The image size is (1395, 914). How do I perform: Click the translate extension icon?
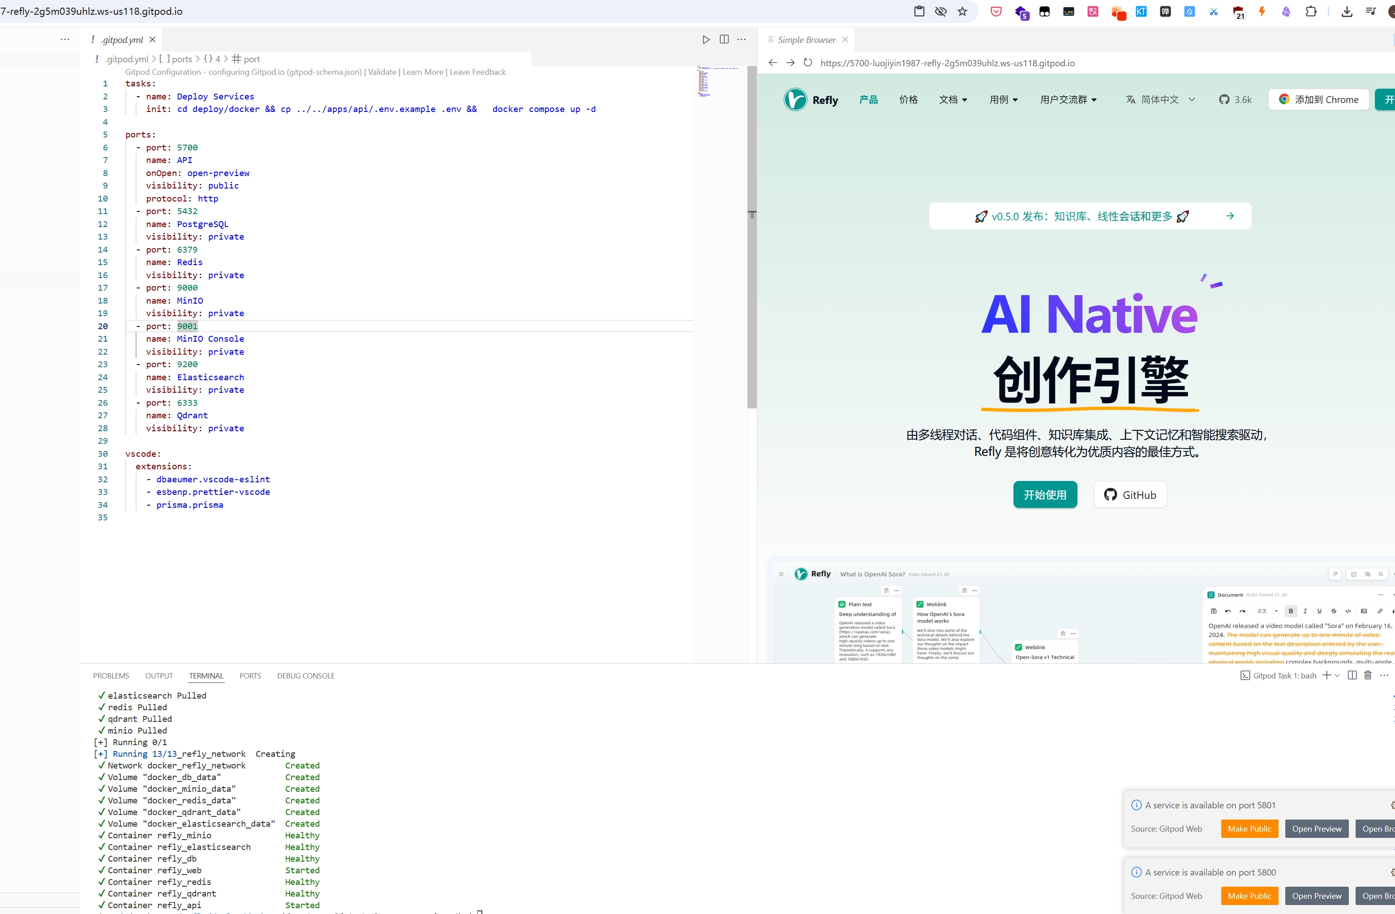point(1093,11)
